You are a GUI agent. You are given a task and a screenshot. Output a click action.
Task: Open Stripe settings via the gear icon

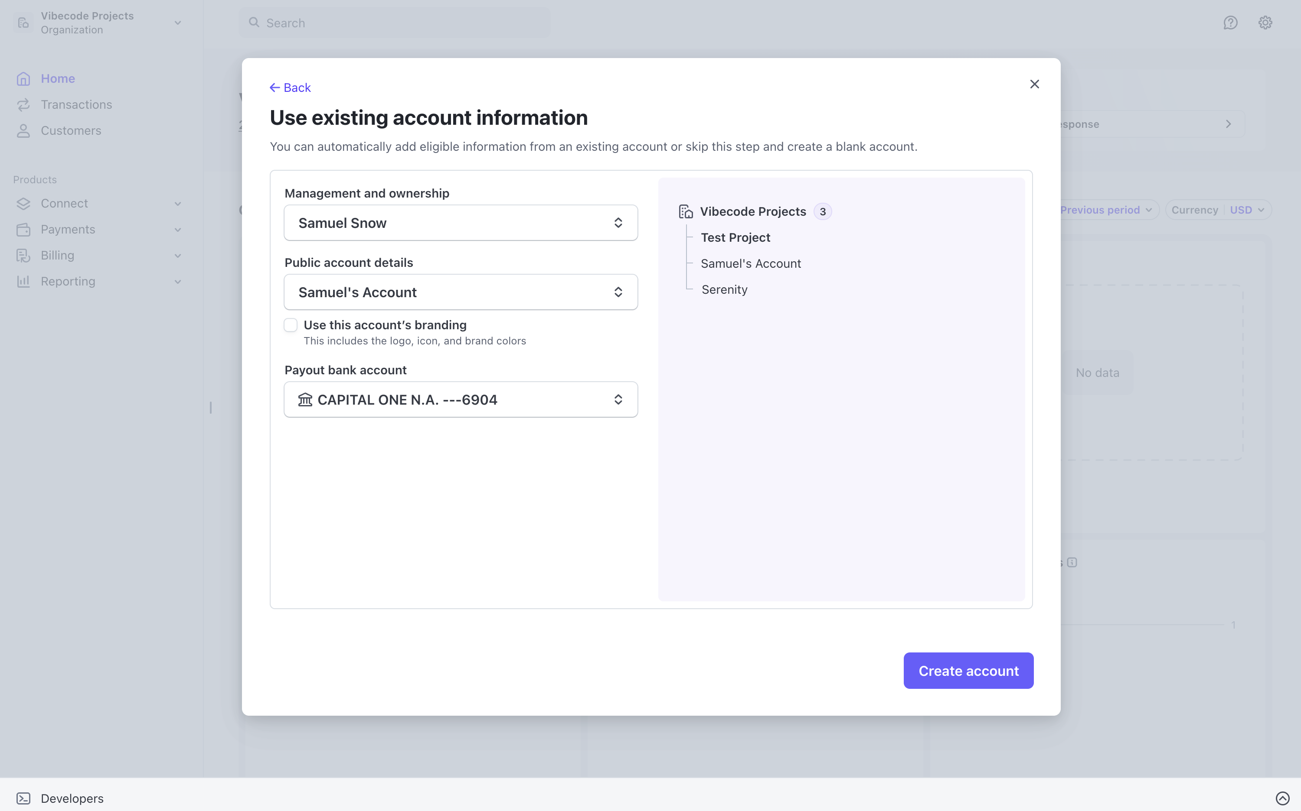pos(1265,23)
